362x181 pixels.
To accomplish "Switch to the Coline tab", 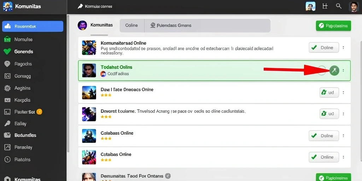I will point(132,25).
